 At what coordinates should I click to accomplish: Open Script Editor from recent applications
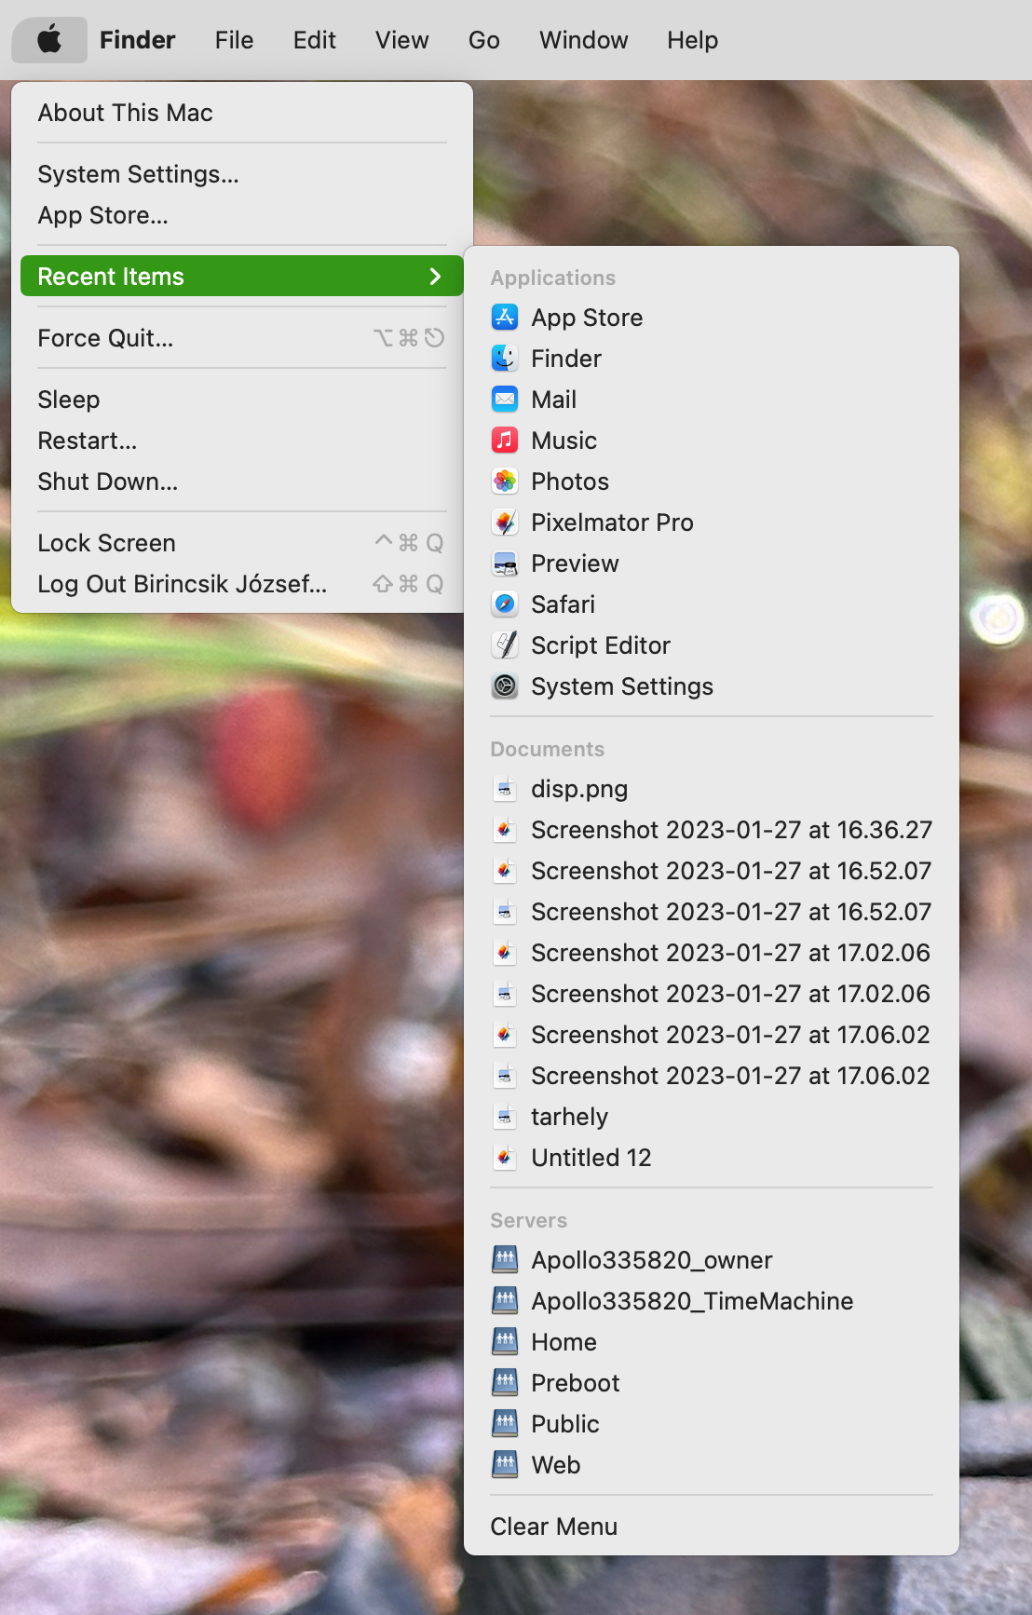(712, 645)
